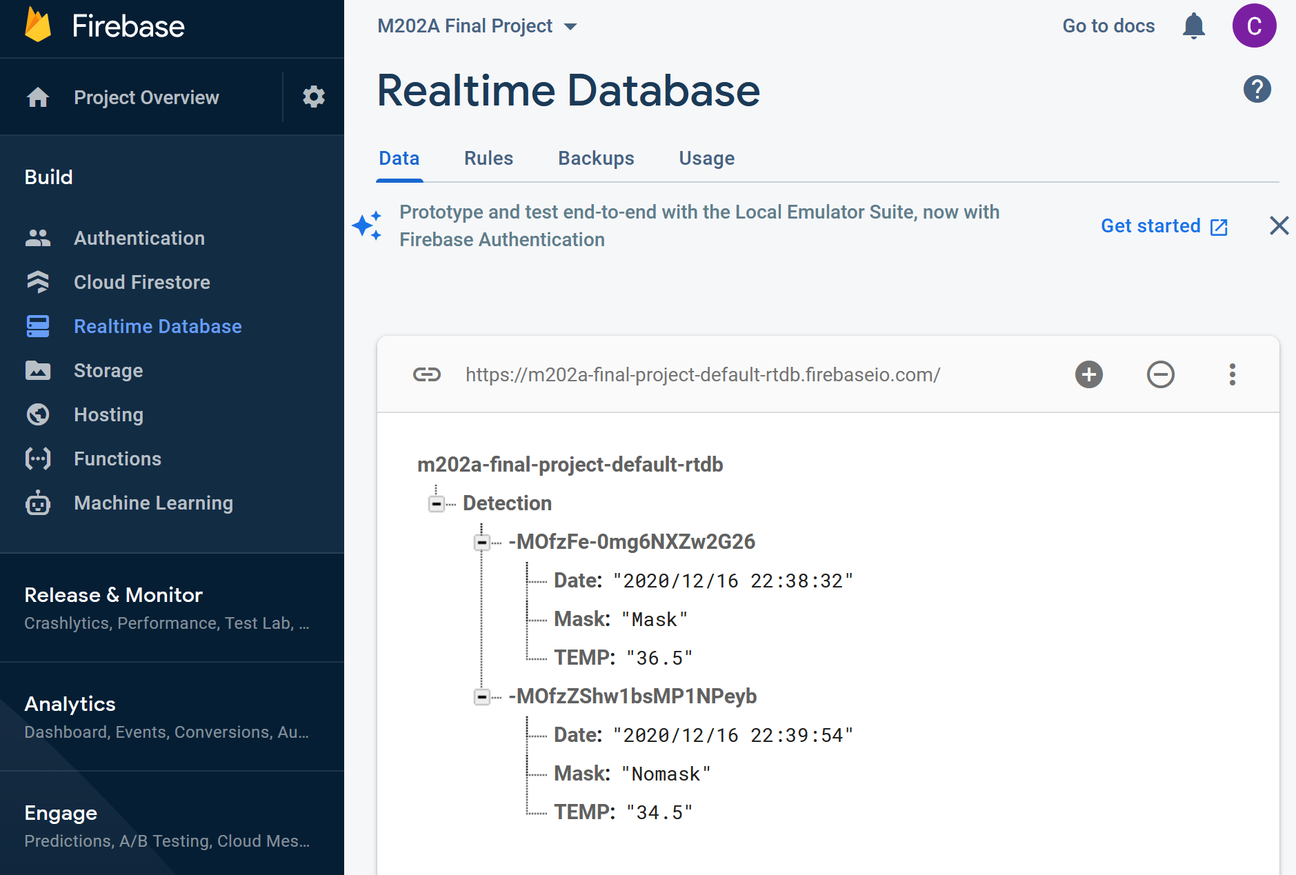Click the database URL text
The height and width of the screenshot is (875, 1296).
(703, 374)
